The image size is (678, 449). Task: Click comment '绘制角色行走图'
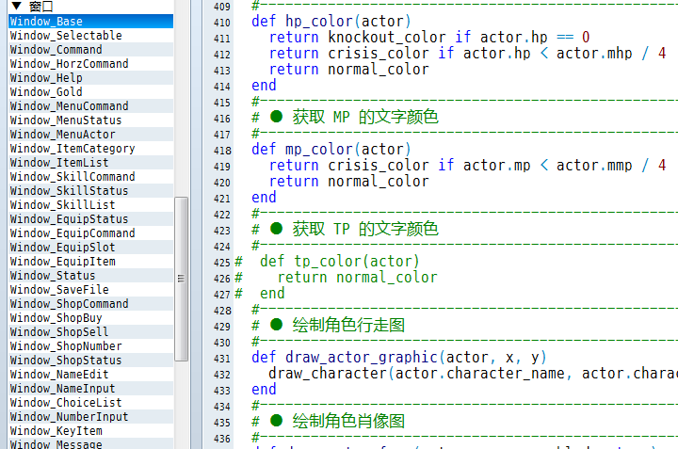348,325
